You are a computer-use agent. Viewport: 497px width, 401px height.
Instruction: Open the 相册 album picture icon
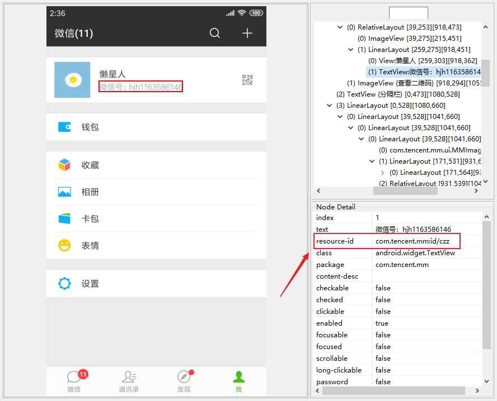tap(64, 192)
